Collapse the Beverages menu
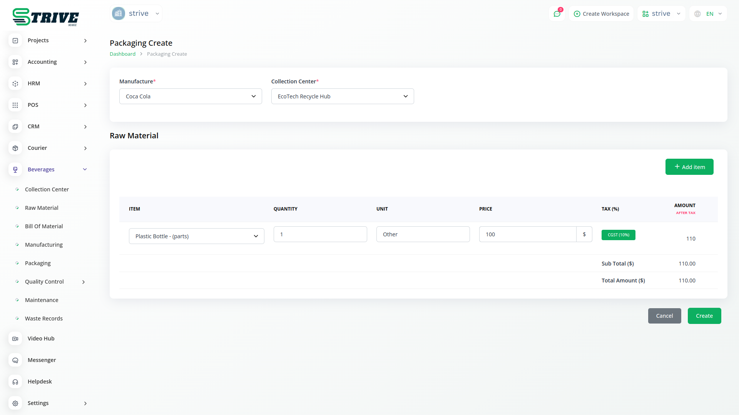739x415 pixels. click(85, 169)
